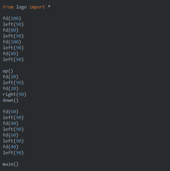The width and height of the screenshot is (170, 171).
Task: Click the second 'fd(60)' line
Action: click(x=10, y=135)
